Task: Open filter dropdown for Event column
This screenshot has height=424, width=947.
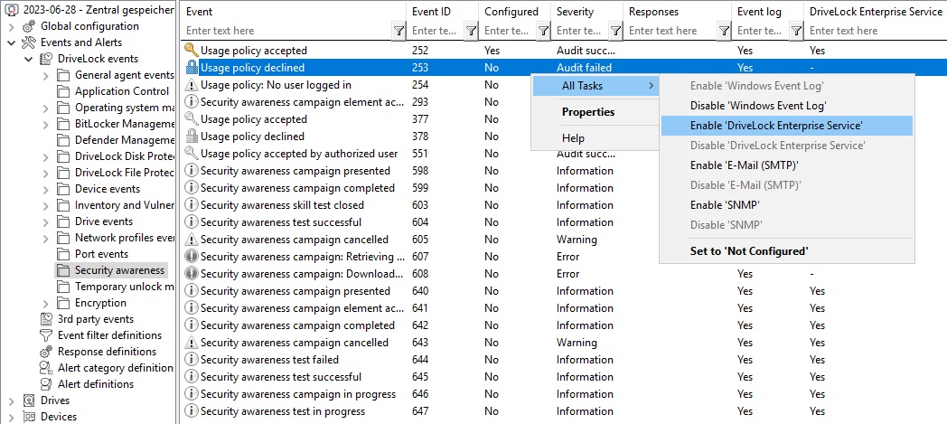Action: 398,31
